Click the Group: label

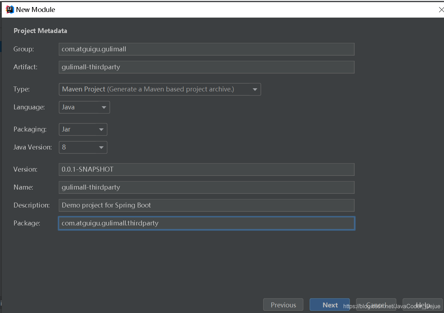(24, 49)
